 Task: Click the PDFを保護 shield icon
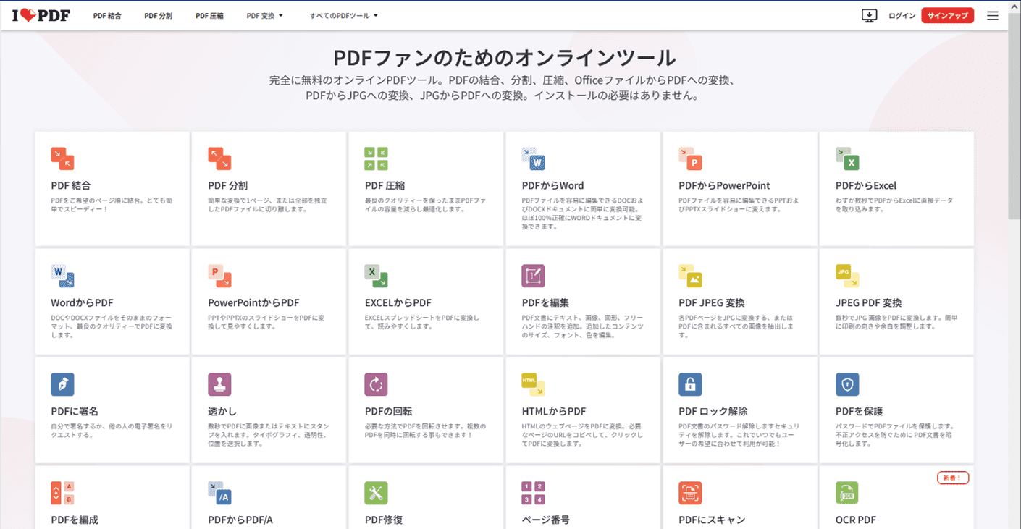[x=847, y=384]
